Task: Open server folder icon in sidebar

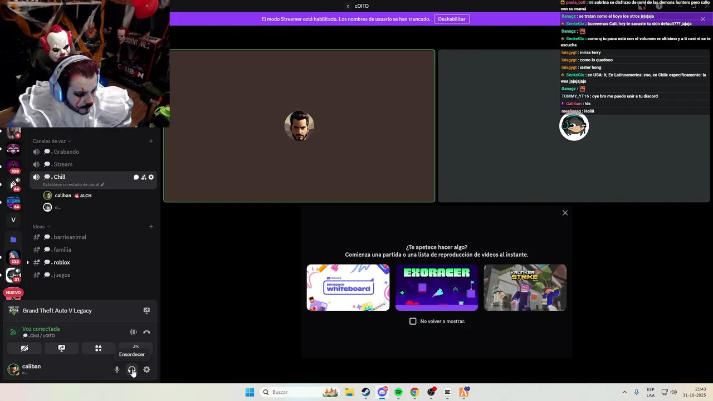Action: click(x=13, y=239)
